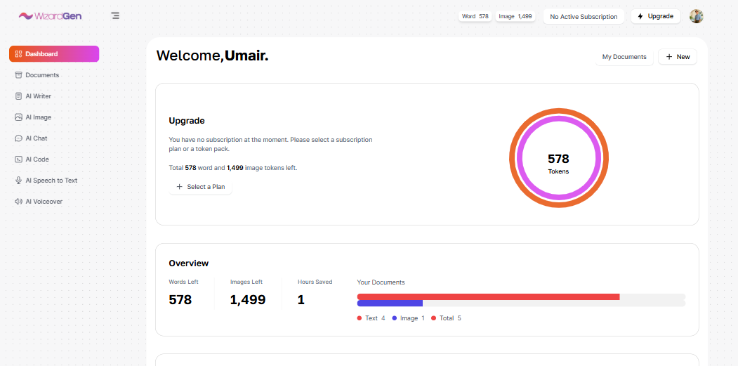Click the AI Speech to Text microphone icon
Viewport: 738px width, 366px height.
pyautogui.click(x=18, y=181)
